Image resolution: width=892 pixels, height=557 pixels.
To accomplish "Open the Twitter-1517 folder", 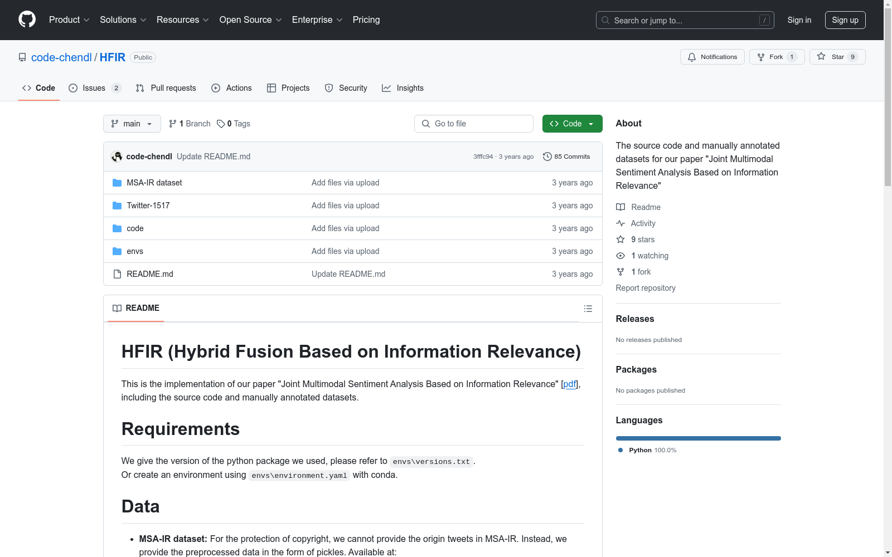I will 148,206.
